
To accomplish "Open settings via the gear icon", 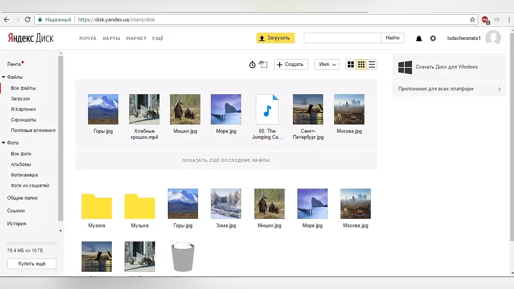I will tap(433, 39).
